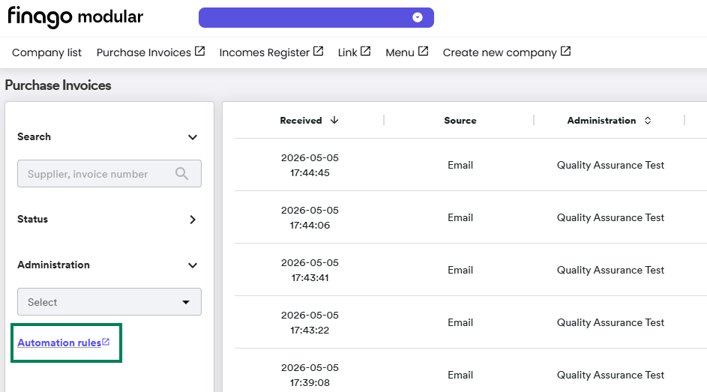The width and height of the screenshot is (707, 392).
Task: Click the Source column header
Action: [x=460, y=121]
